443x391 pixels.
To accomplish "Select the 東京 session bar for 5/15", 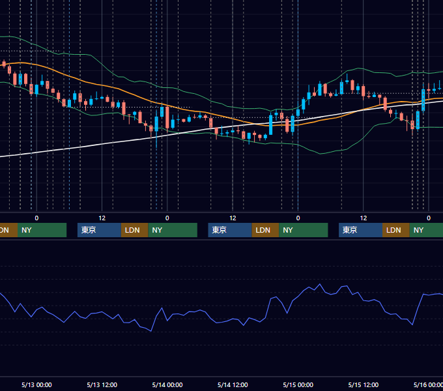I will [360, 230].
